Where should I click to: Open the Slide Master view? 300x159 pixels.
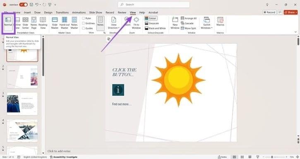pyautogui.click(x=55, y=23)
